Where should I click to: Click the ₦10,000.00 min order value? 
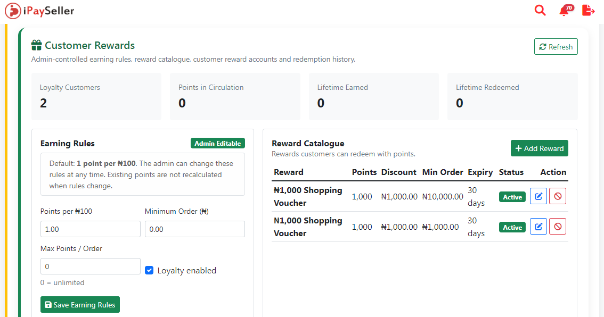point(443,197)
